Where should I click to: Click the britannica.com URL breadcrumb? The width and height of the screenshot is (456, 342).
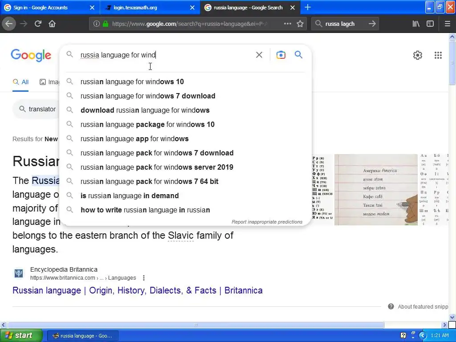83,278
